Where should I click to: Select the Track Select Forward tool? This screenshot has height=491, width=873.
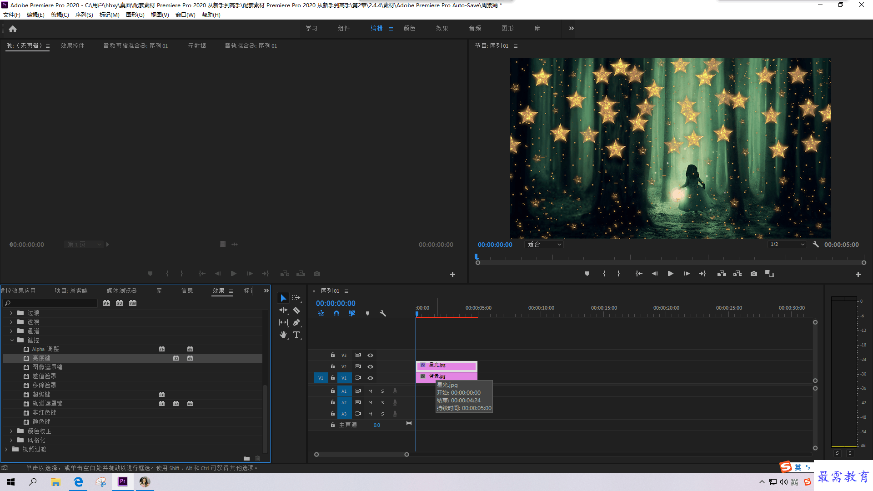coord(296,298)
